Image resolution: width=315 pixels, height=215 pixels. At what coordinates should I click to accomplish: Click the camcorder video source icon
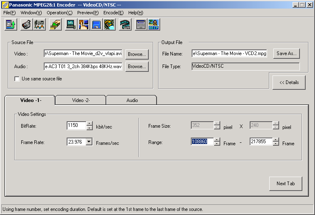point(26,24)
